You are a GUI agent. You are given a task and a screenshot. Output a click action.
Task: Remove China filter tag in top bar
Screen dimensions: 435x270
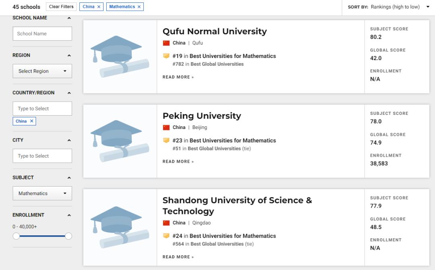(99, 7)
